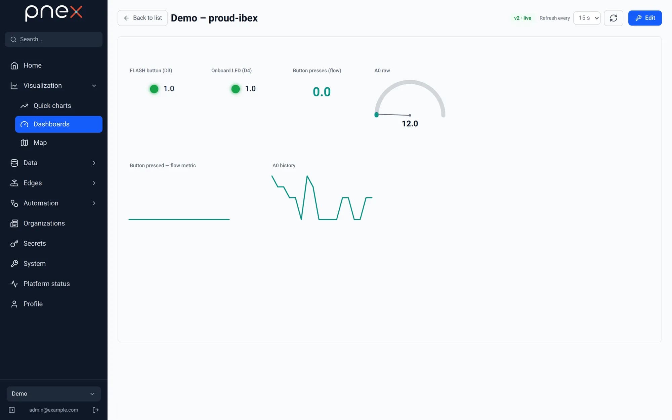Click the 12.0 gauge reading

(410, 124)
